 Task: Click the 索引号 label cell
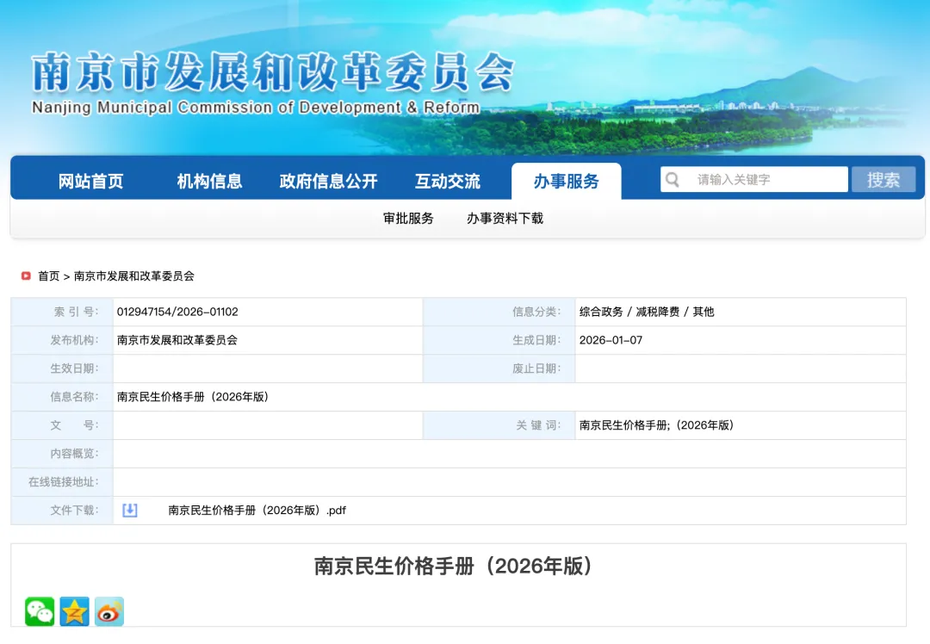tap(62, 312)
